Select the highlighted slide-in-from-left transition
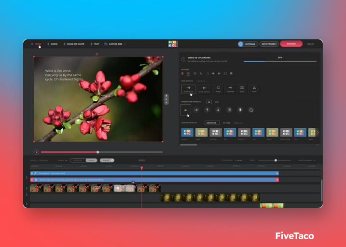Viewport: 346px width, 247px height. pos(186,110)
